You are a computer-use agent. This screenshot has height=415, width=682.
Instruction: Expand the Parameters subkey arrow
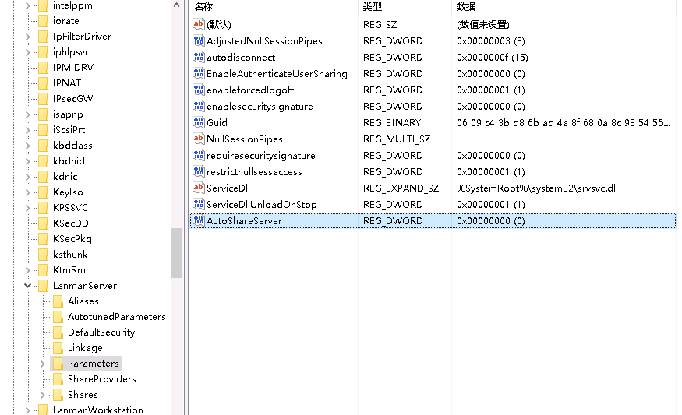pyautogui.click(x=43, y=364)
